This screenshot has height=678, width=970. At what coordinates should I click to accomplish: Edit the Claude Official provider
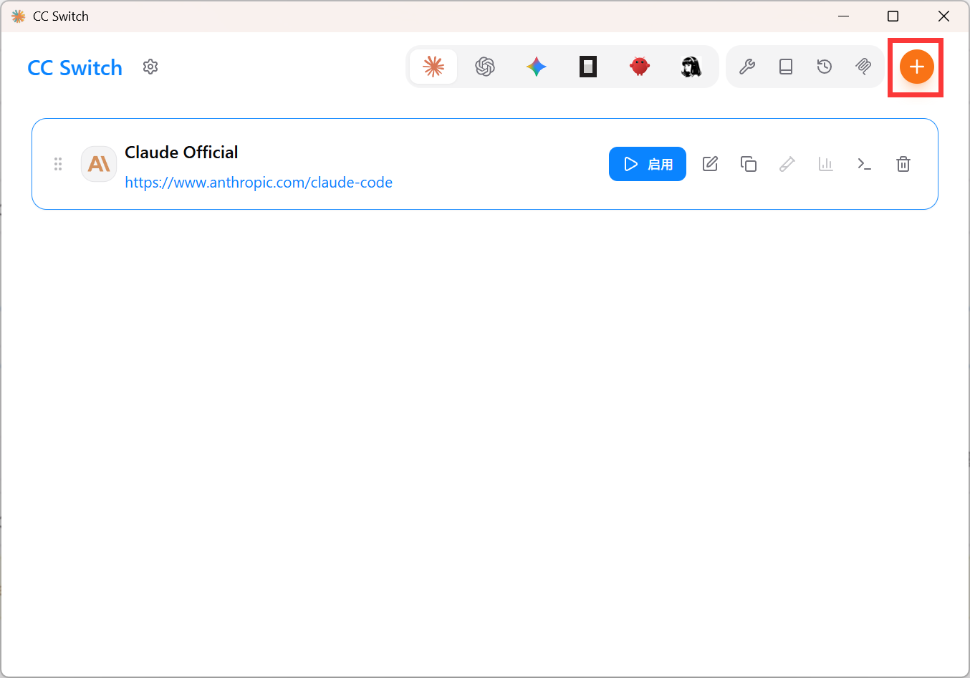(x=710, y=164)
